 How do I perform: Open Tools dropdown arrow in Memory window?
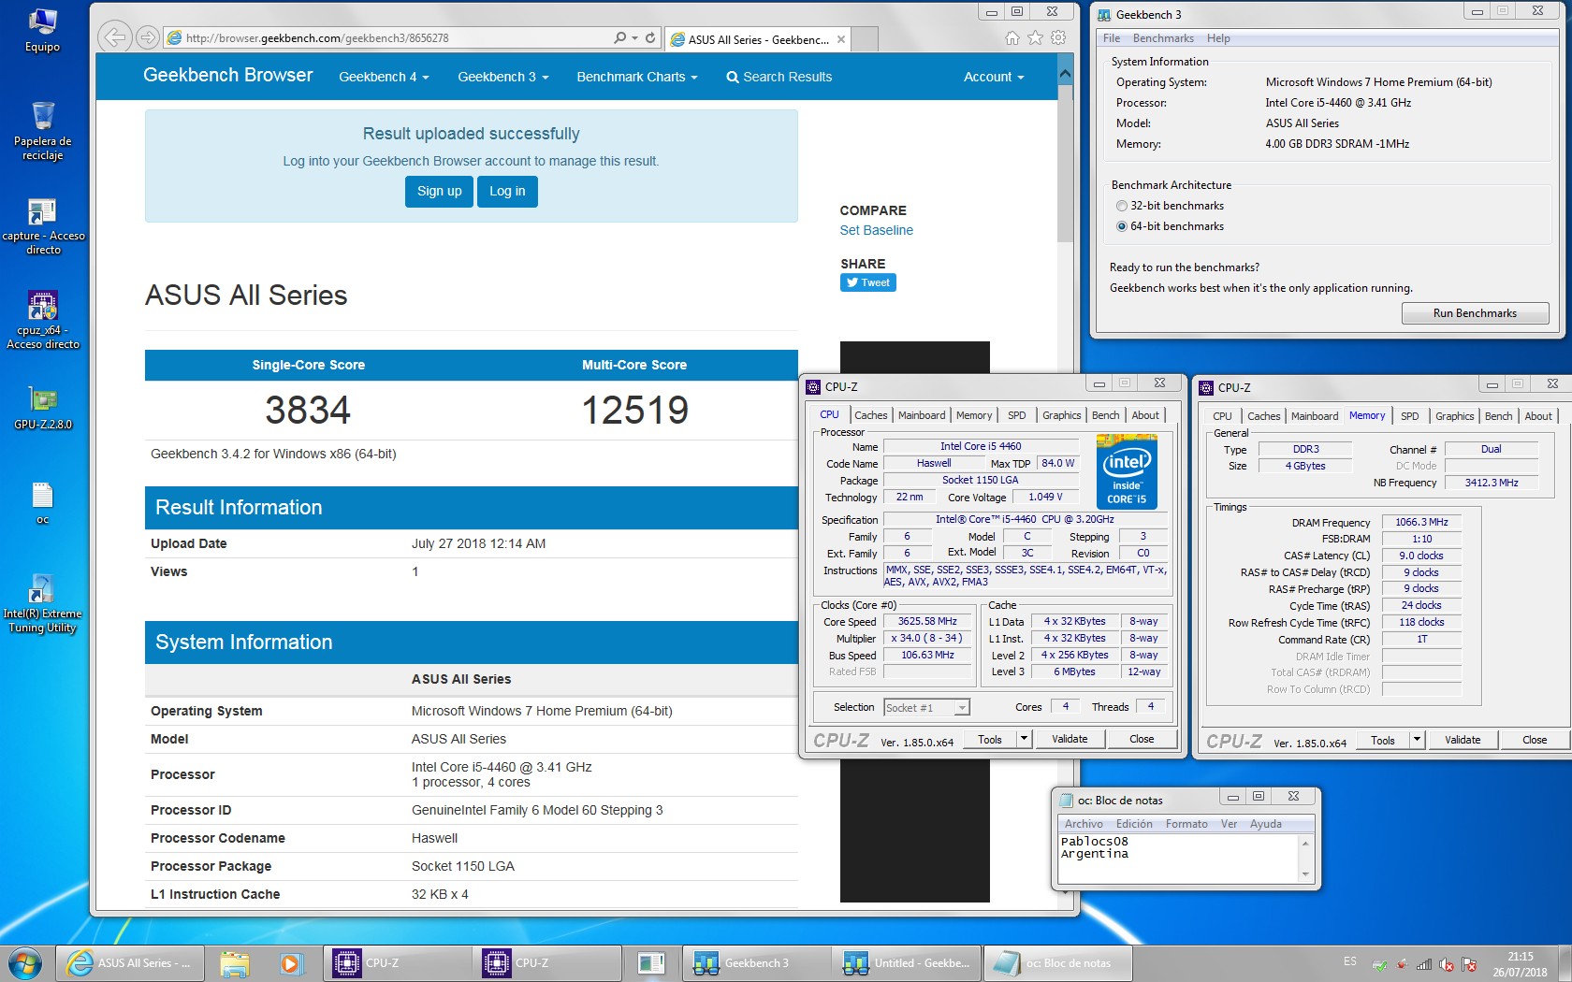tap(1417, 740)
